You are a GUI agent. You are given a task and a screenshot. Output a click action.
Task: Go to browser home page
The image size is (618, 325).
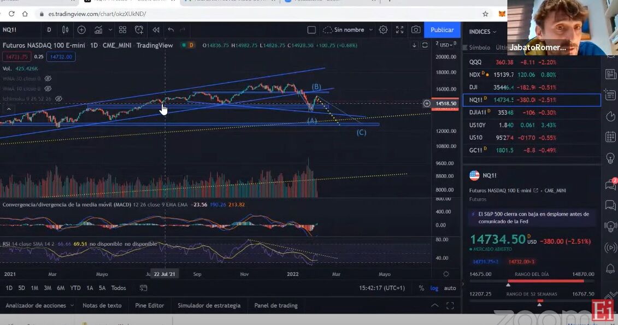pyautogui.click(x=25, y=14)
